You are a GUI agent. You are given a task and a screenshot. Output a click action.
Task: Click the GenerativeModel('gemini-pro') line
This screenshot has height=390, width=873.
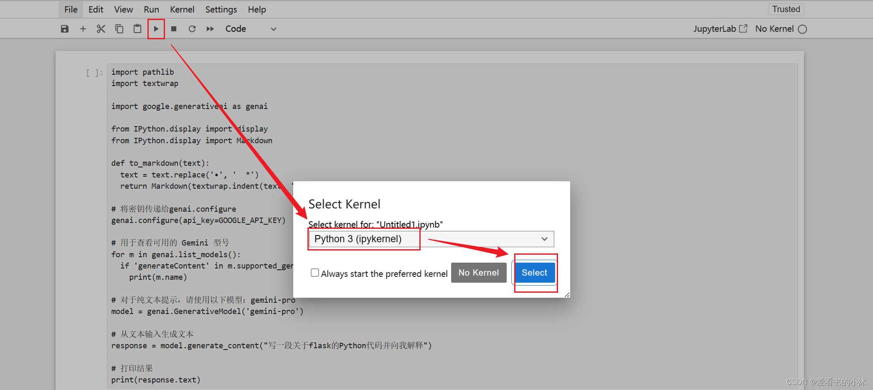(x=207, y=311)
